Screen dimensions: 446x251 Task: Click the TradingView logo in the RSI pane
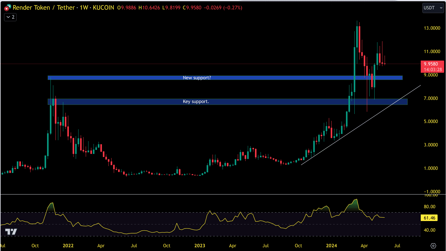point(11,232)
